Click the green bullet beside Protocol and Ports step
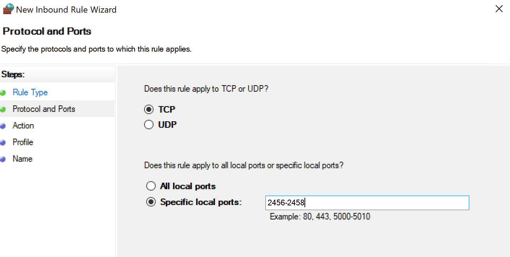The width and height of the screenshot is (510, 257). [3, 109]
